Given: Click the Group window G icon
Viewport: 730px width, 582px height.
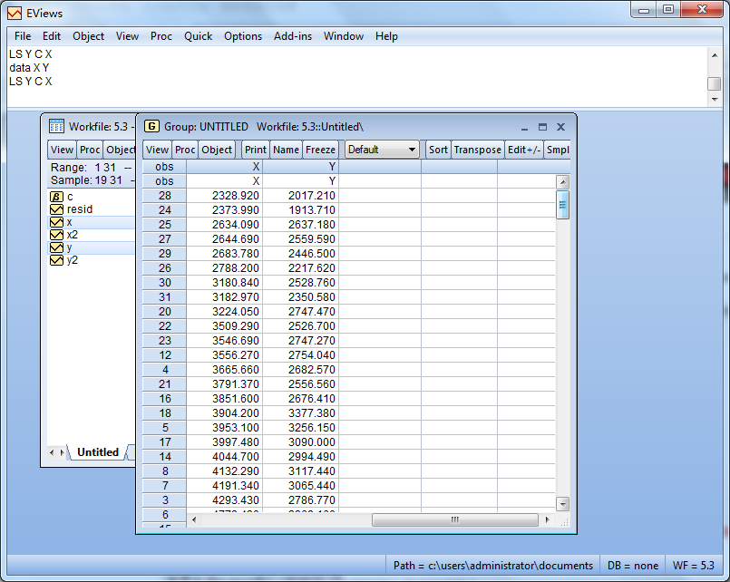Looking at the screenshot, I should [x=151, y=127].
